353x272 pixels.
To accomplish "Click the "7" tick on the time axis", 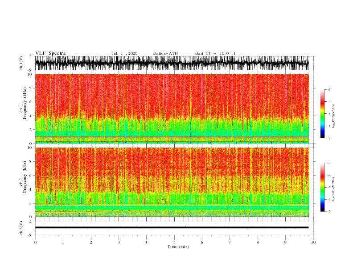I will (230, 242).
